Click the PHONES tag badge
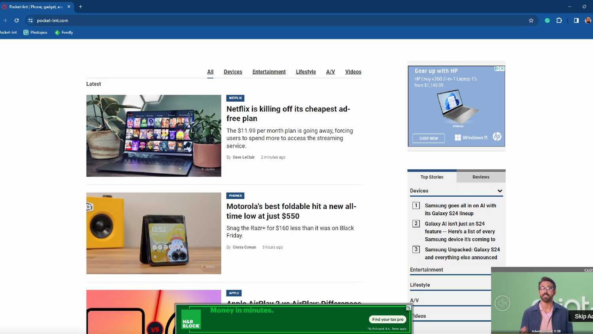This screenshot has height=334, width=593. [x=235, y=195]
